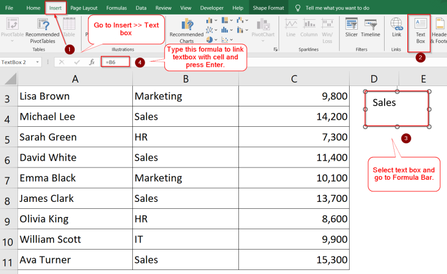Viewport: 447px width, 274px height.
Task: Select the cell containing Emma Black
Action: point(75,177)
